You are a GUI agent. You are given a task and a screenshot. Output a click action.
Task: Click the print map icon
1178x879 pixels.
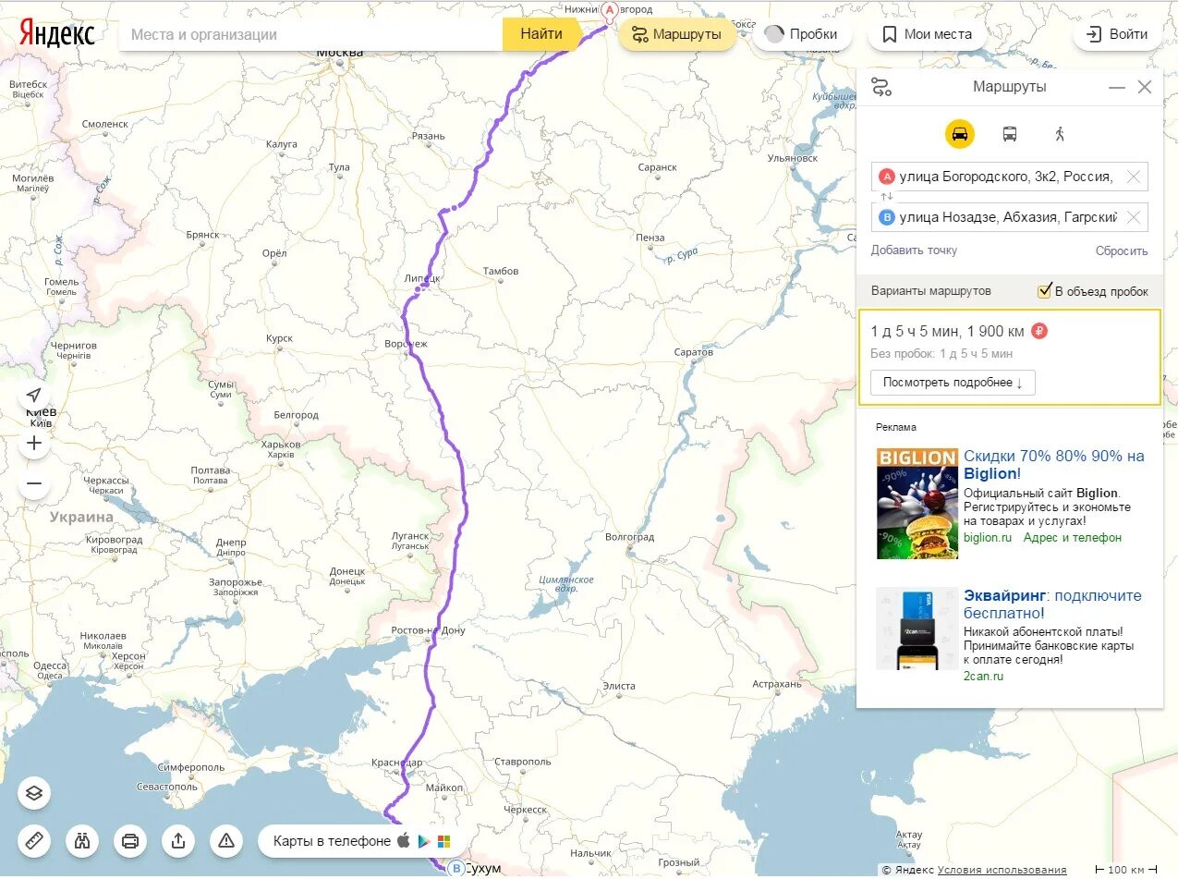[x=130, y=841]
